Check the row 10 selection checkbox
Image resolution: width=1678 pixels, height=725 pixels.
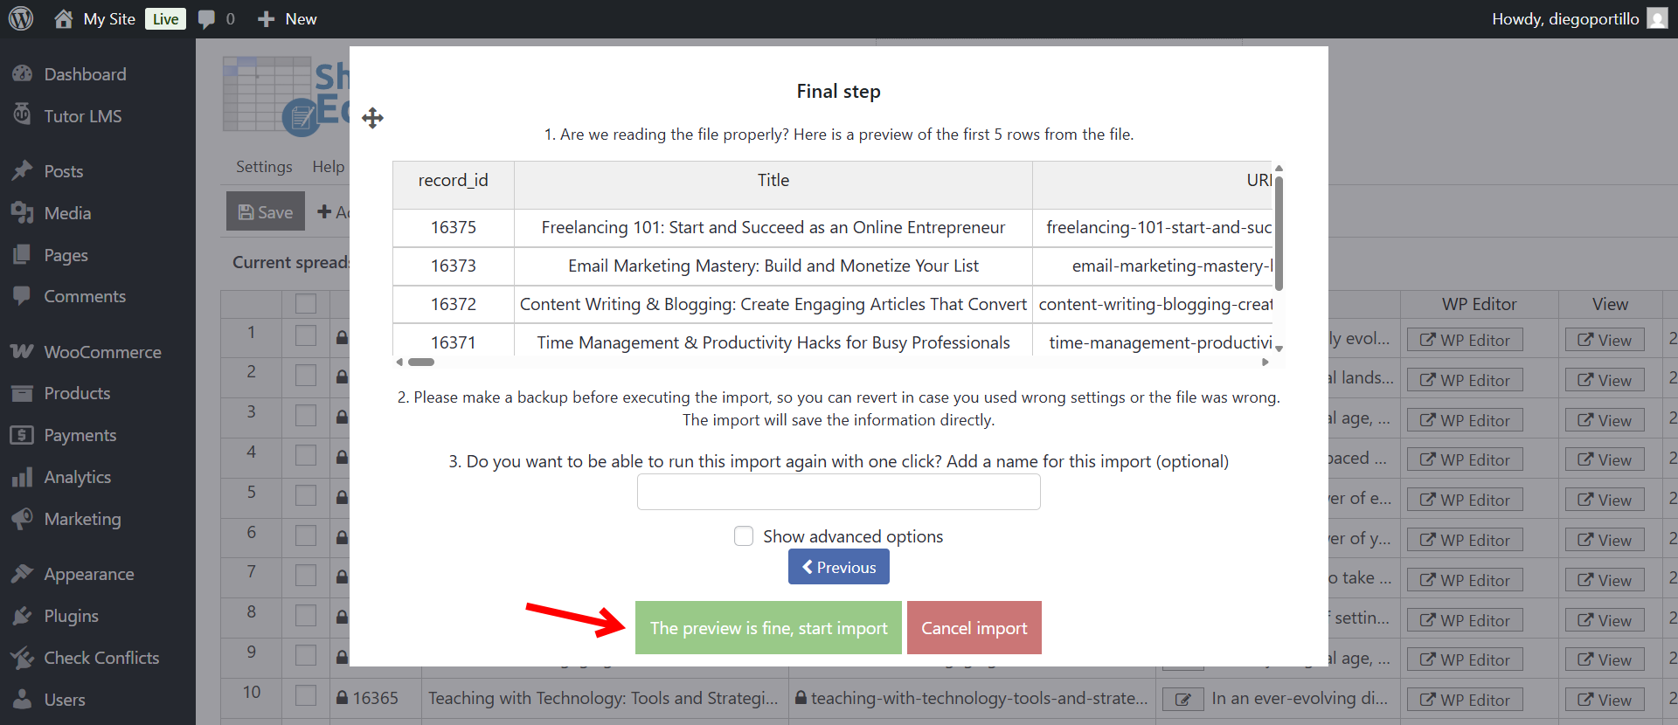pos(306,695)
